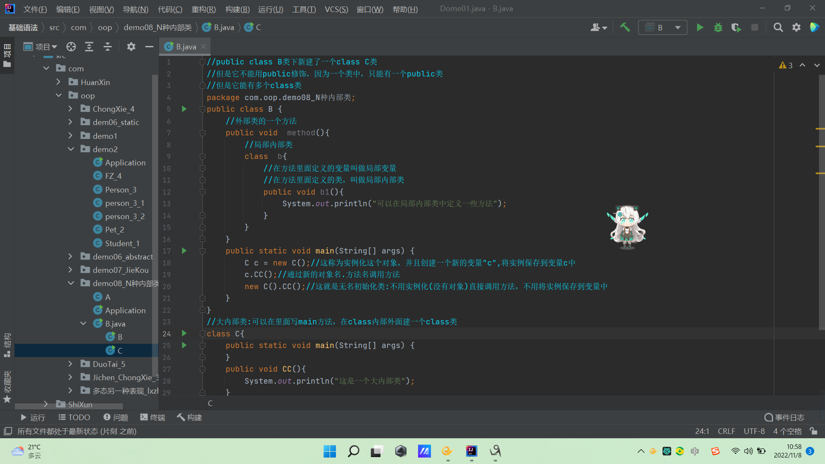
Task: Open the 重构(R) menu
Action: [204, 9]
